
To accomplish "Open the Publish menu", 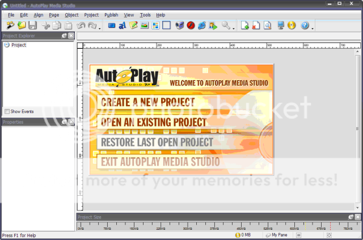I will click(x=111, y=15).
